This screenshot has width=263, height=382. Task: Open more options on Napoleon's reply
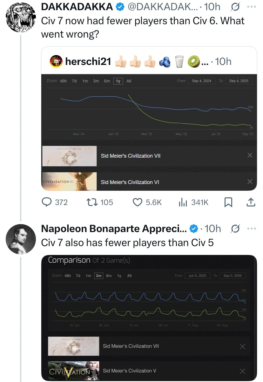pos(251,228)
